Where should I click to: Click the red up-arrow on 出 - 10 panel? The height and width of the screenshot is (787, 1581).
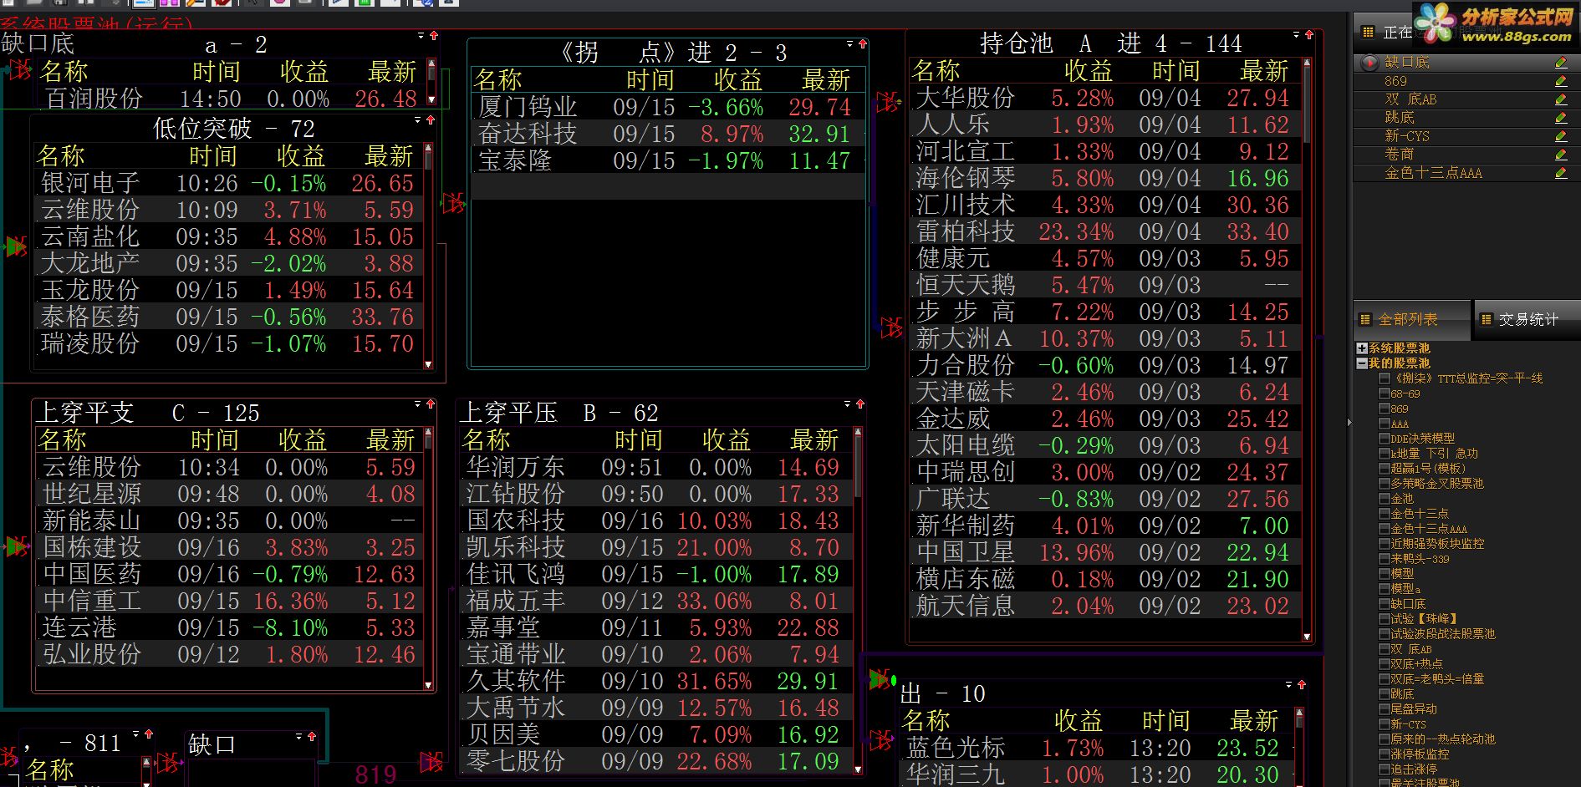[x=1301, y=685]
